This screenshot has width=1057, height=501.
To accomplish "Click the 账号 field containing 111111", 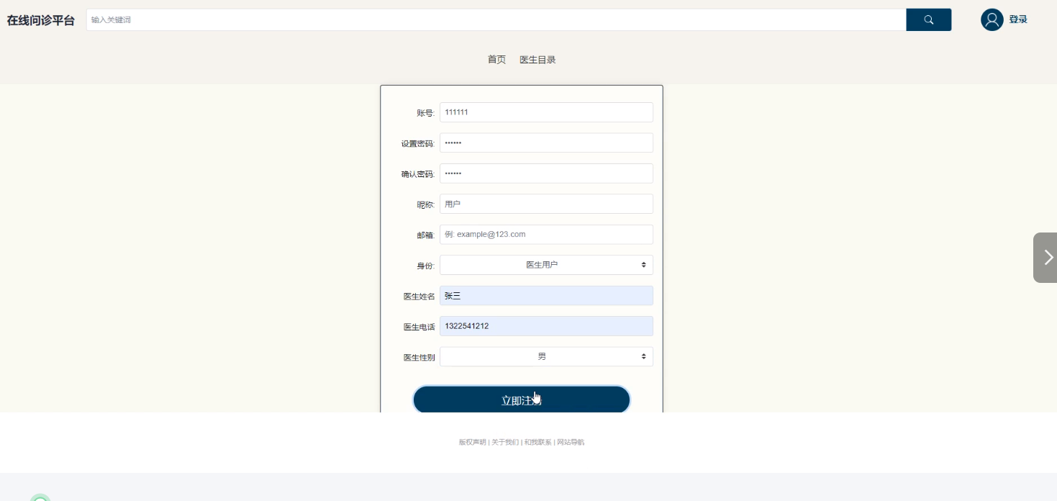I will (x=546, y=112).
